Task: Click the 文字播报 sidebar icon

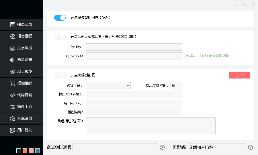Action: click(x=13, y=48)
